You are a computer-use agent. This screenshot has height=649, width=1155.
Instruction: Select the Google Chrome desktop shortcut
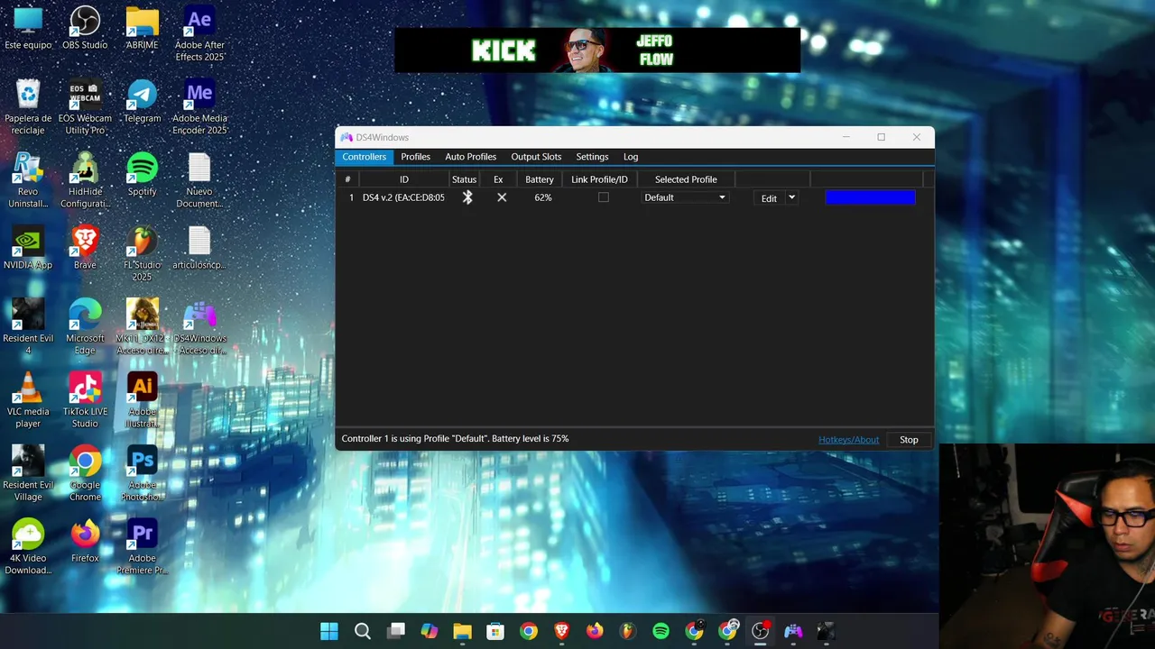[85, 473]
